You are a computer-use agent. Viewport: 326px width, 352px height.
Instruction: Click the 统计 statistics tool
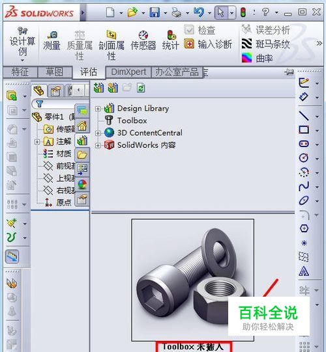171,40
